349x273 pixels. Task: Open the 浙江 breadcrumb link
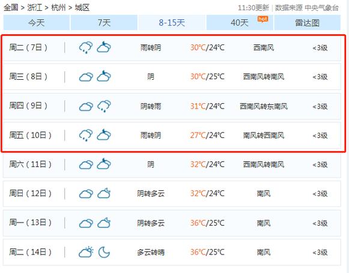tap(34, 8)
